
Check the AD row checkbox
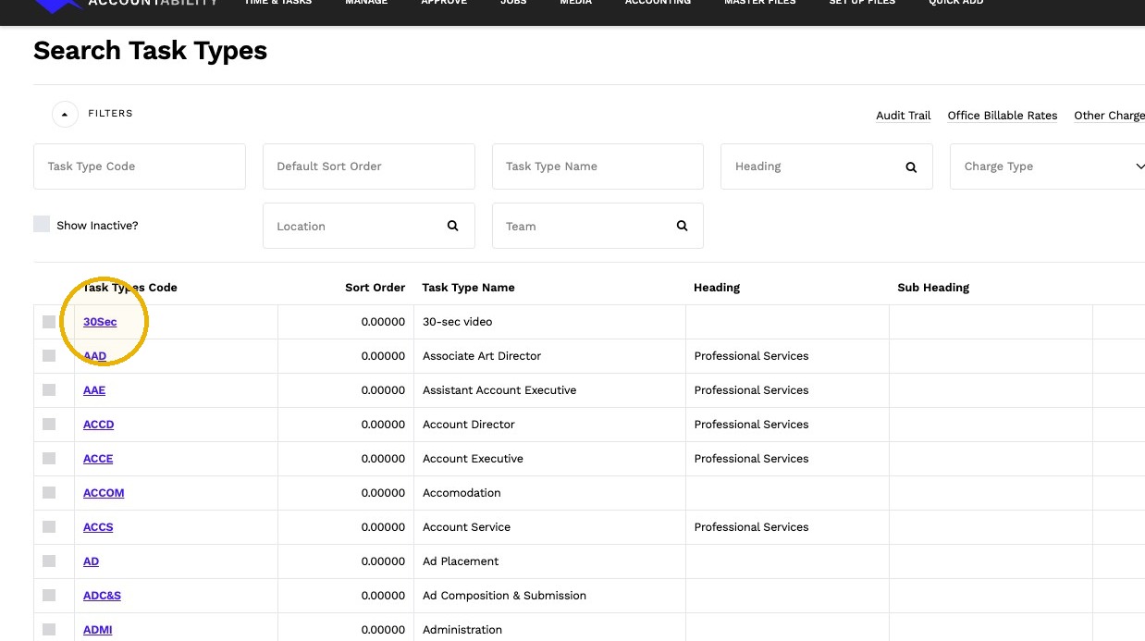coord(49,561)
